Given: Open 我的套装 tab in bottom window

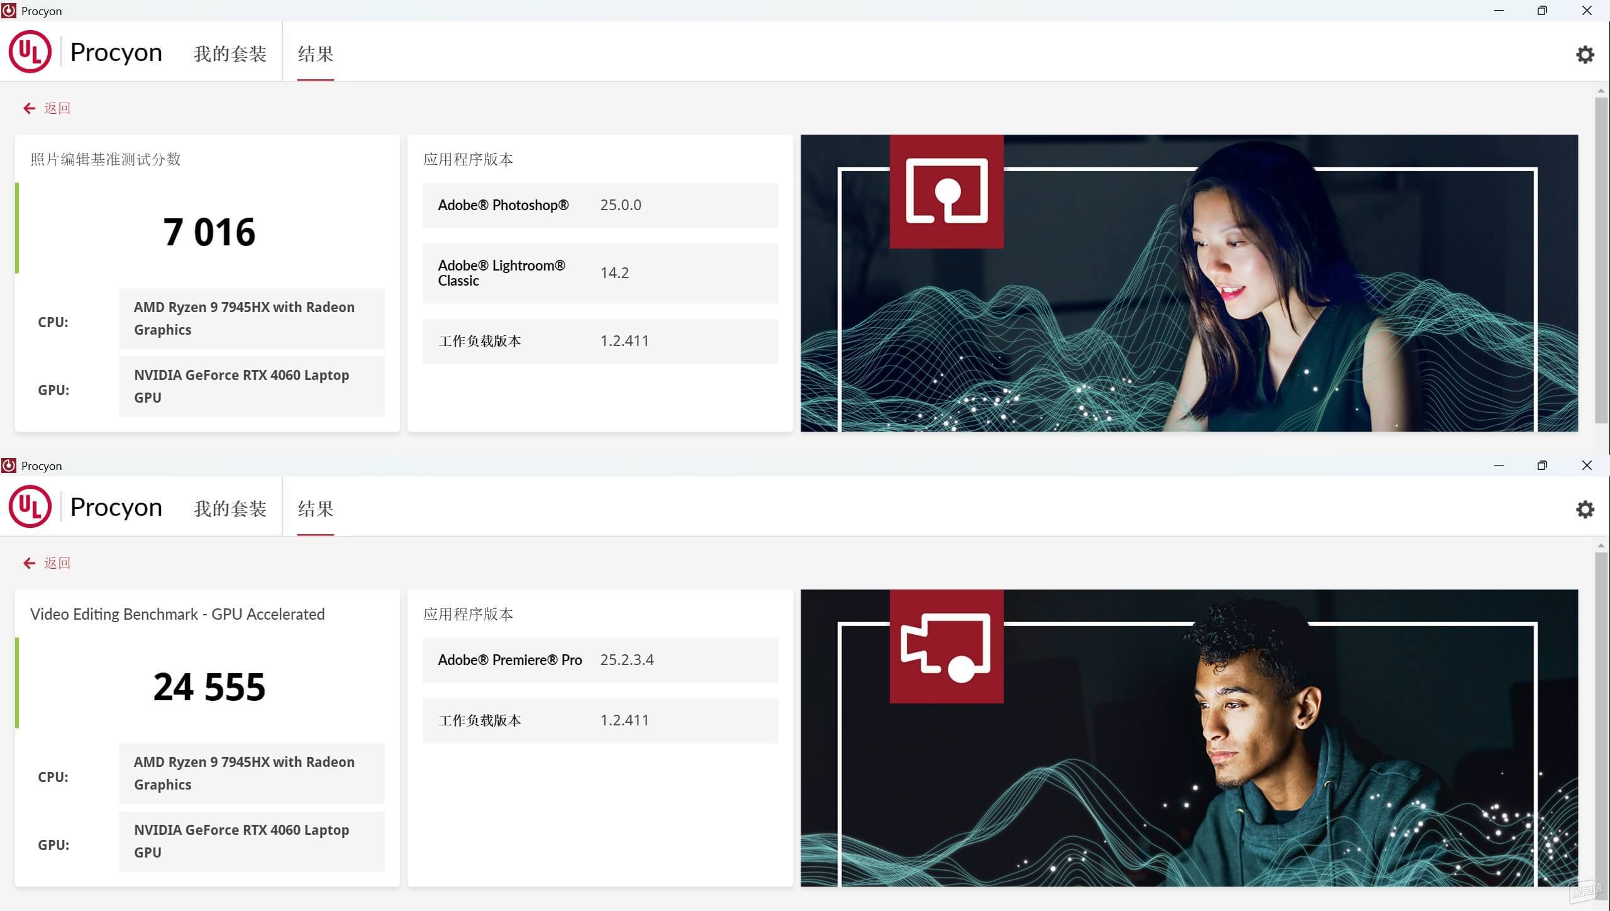Looking at the screenshot, I should [230, 509].
